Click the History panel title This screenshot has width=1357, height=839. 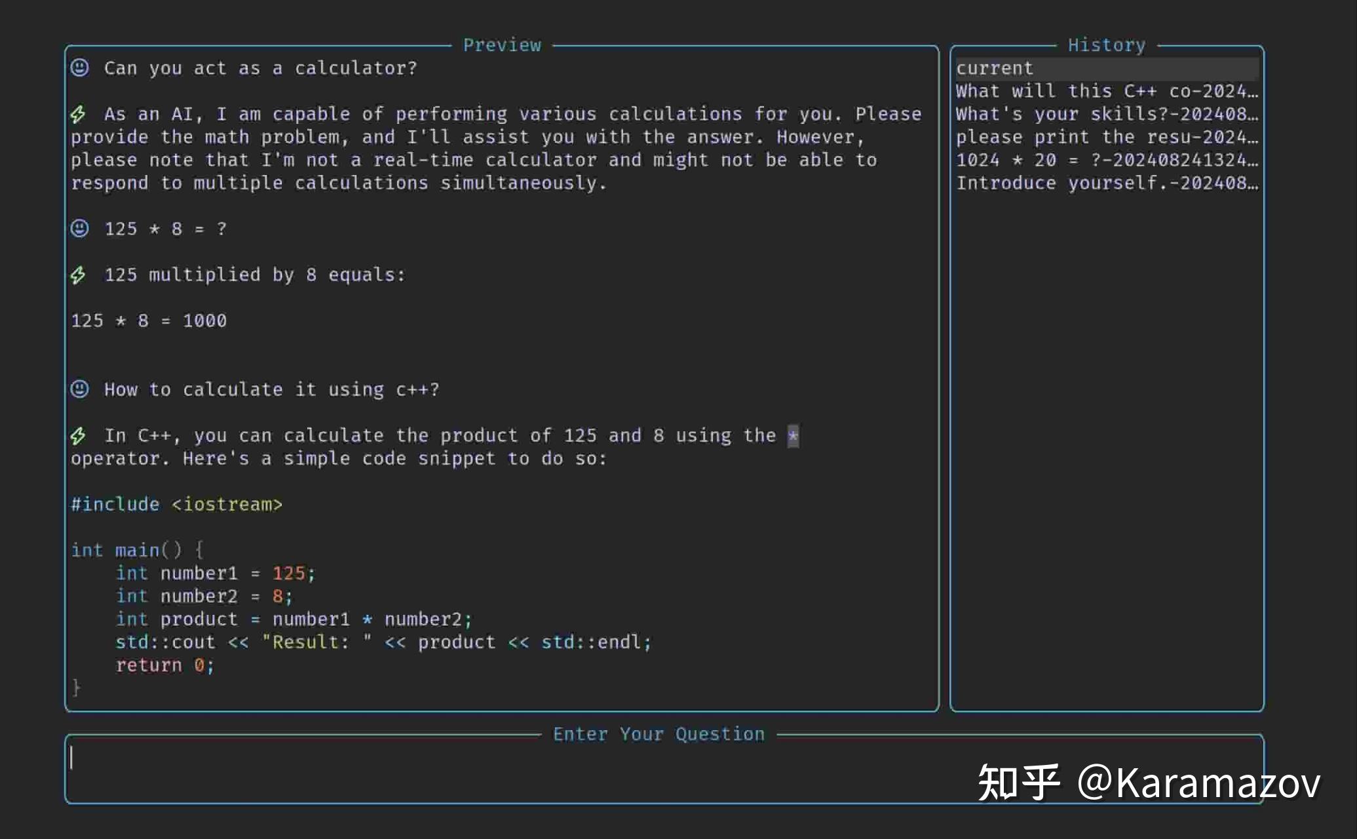coord(1106,44)
